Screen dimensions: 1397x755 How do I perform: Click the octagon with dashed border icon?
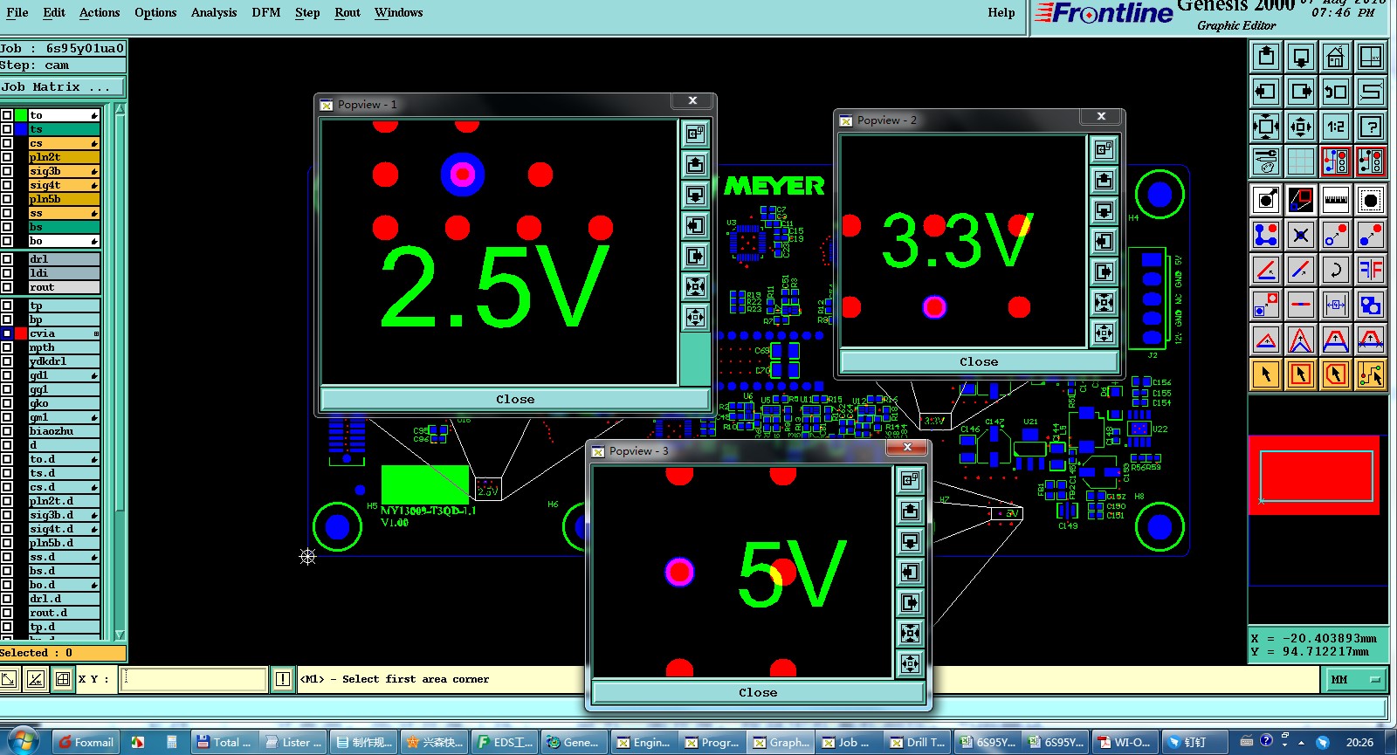(1371, 200)
